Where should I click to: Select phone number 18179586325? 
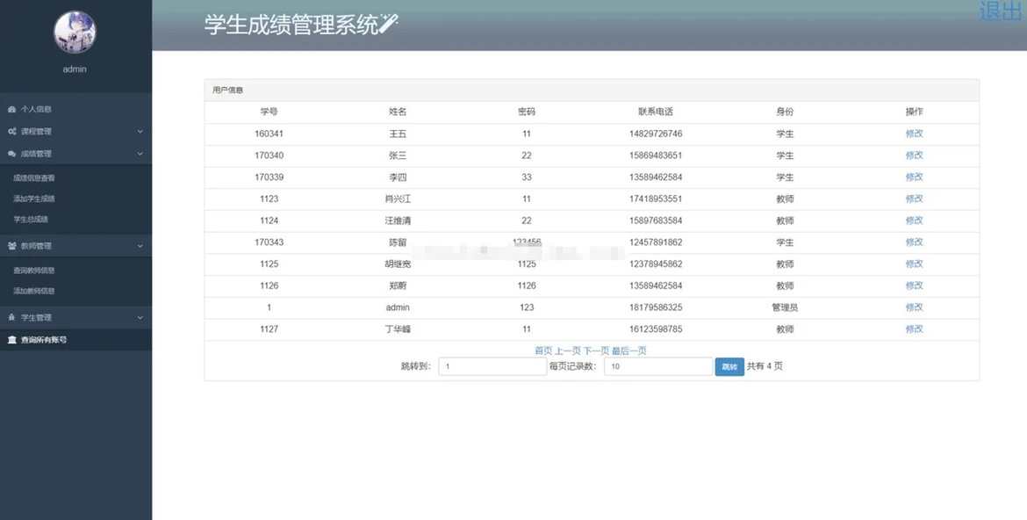point(656,307)
